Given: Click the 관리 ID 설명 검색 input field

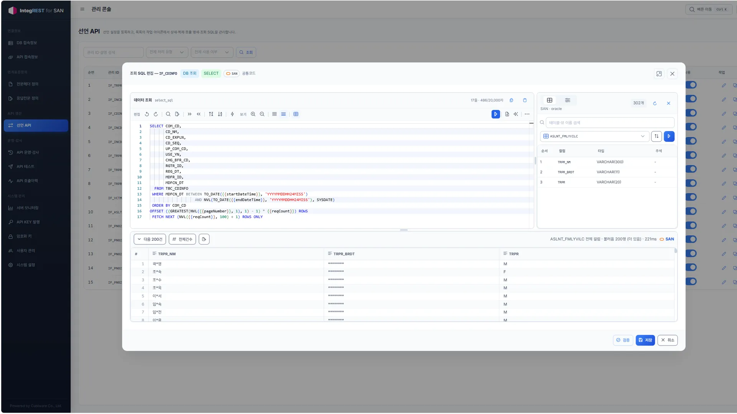Looking at the screenshot, I should (x=114, y=52).
